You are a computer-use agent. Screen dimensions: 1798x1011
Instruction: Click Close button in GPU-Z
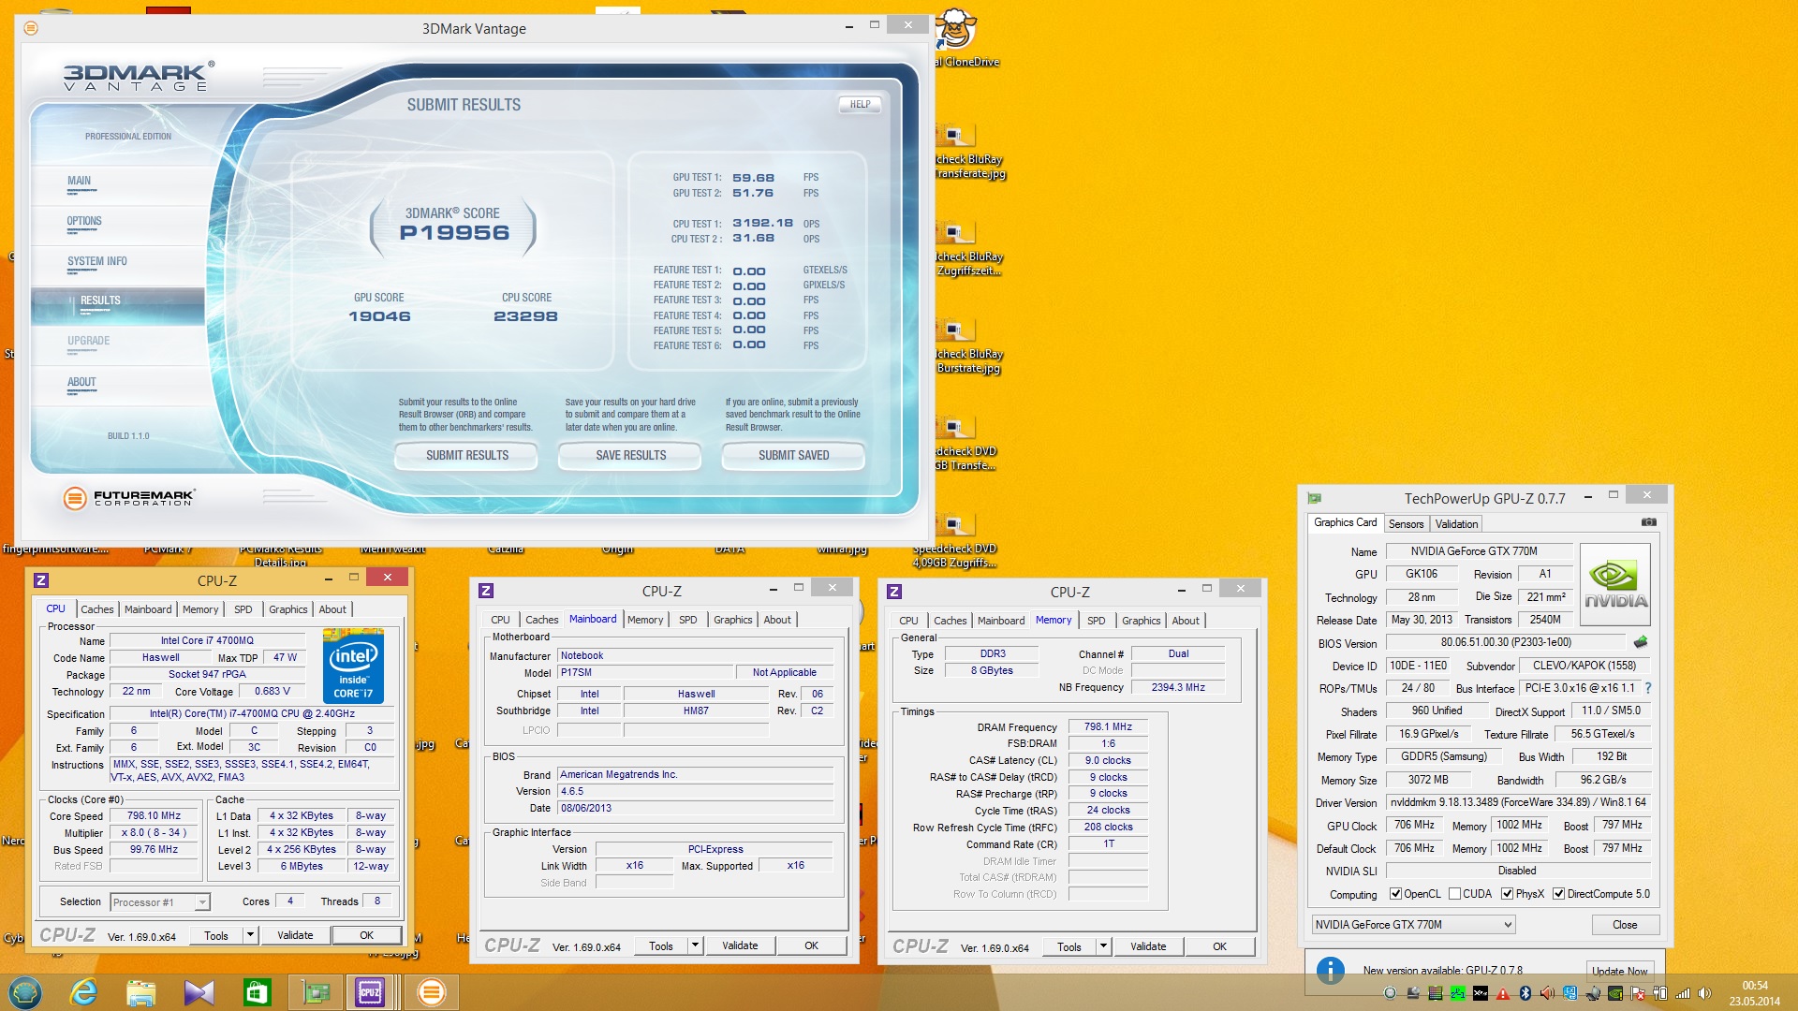[1625, 925]
